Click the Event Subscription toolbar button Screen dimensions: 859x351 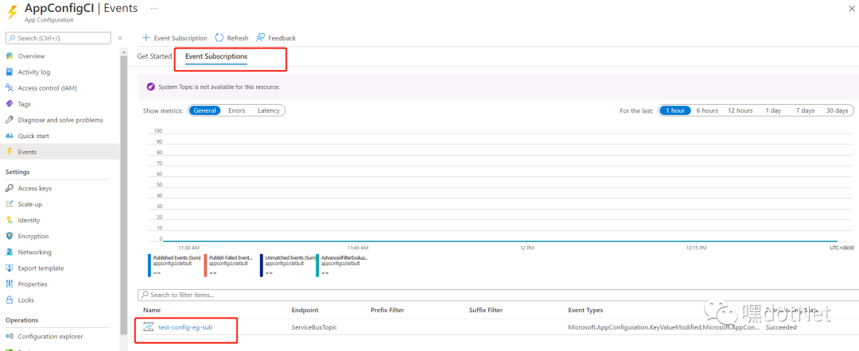(175, 38)
